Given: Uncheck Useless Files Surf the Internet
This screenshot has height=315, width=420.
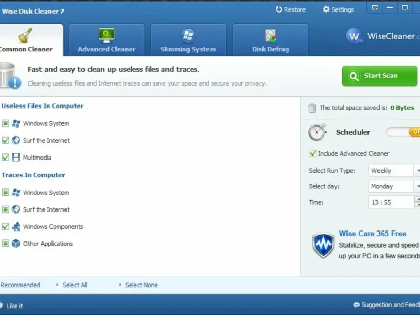Looking at the screenshot, I should (5, 140).
